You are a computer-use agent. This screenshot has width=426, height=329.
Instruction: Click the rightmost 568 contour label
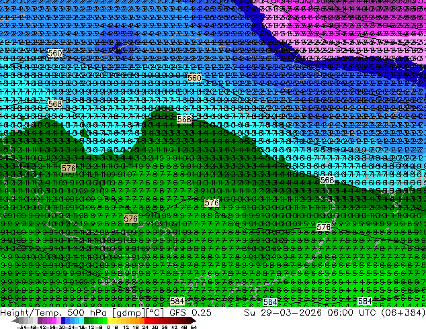pos(327,180)
